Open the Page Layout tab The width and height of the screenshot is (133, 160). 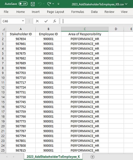click(56, 12)
